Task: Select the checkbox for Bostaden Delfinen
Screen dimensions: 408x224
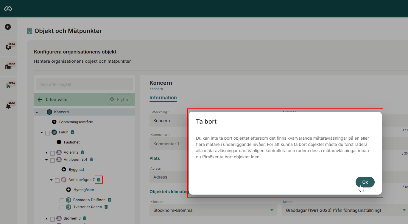Action: [x=62, y=200]
